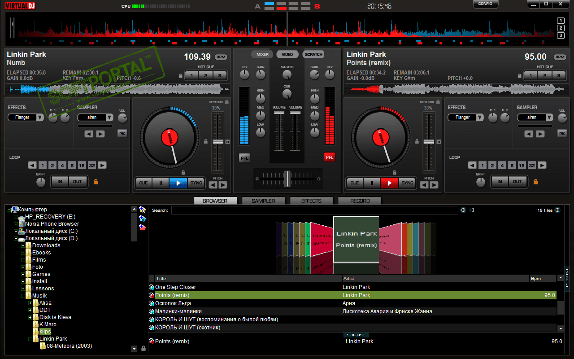Expand the Alisa folder
Viewport: 574px width, 359px height.
tap(30, 303)
